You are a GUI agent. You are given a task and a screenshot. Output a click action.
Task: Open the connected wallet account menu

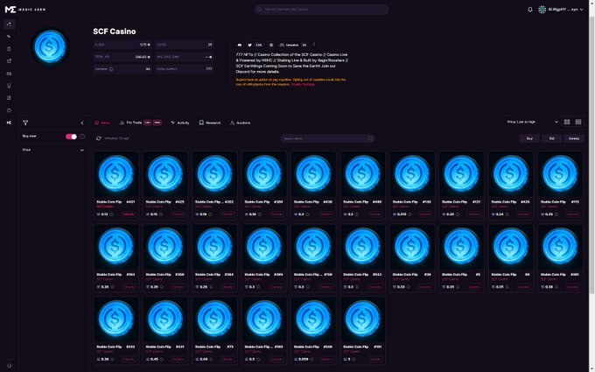pyautogui.click(x=561, y=10)
